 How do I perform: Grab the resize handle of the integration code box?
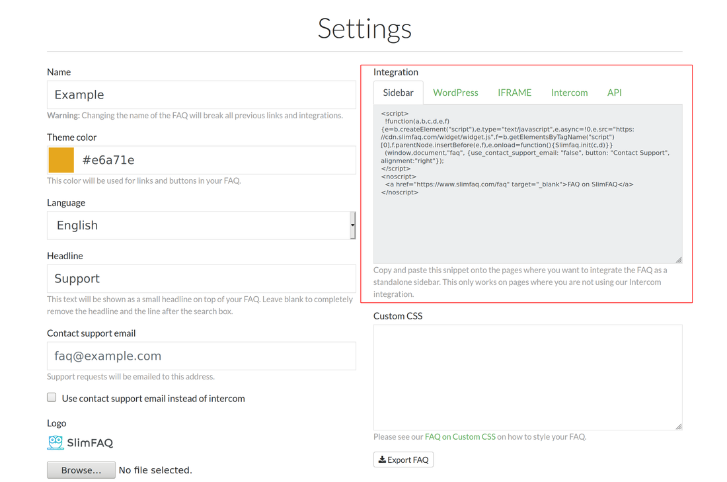(x=678, y=259)
